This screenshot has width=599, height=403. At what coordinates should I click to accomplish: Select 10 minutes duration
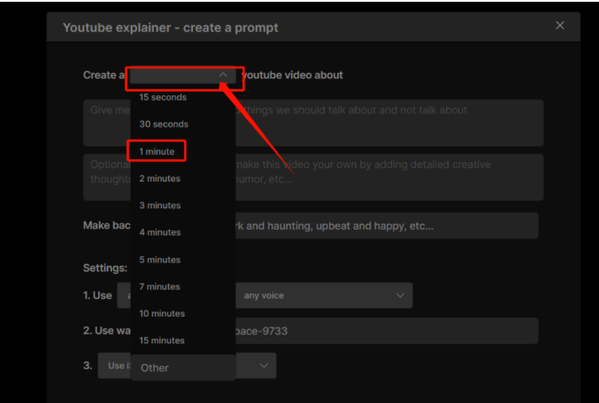pyautogui.click(x=162, y=313)
